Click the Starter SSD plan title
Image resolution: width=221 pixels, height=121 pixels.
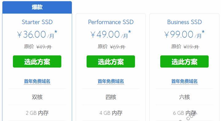(x=37, y=22)
